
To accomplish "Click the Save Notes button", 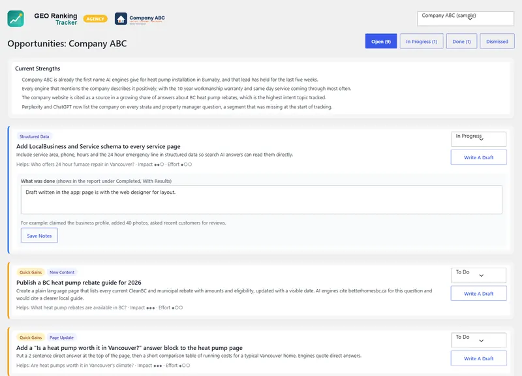I will (39, 236).
